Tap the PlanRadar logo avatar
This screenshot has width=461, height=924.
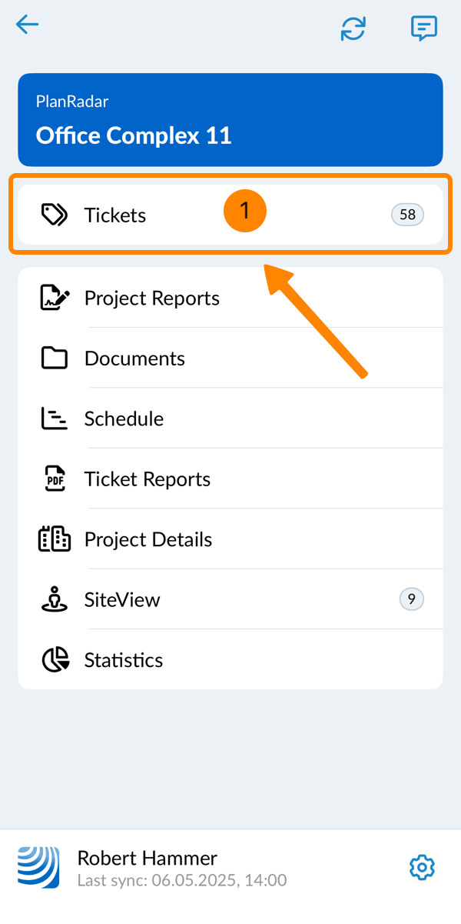pyautogui.click(x=38, y=868)
